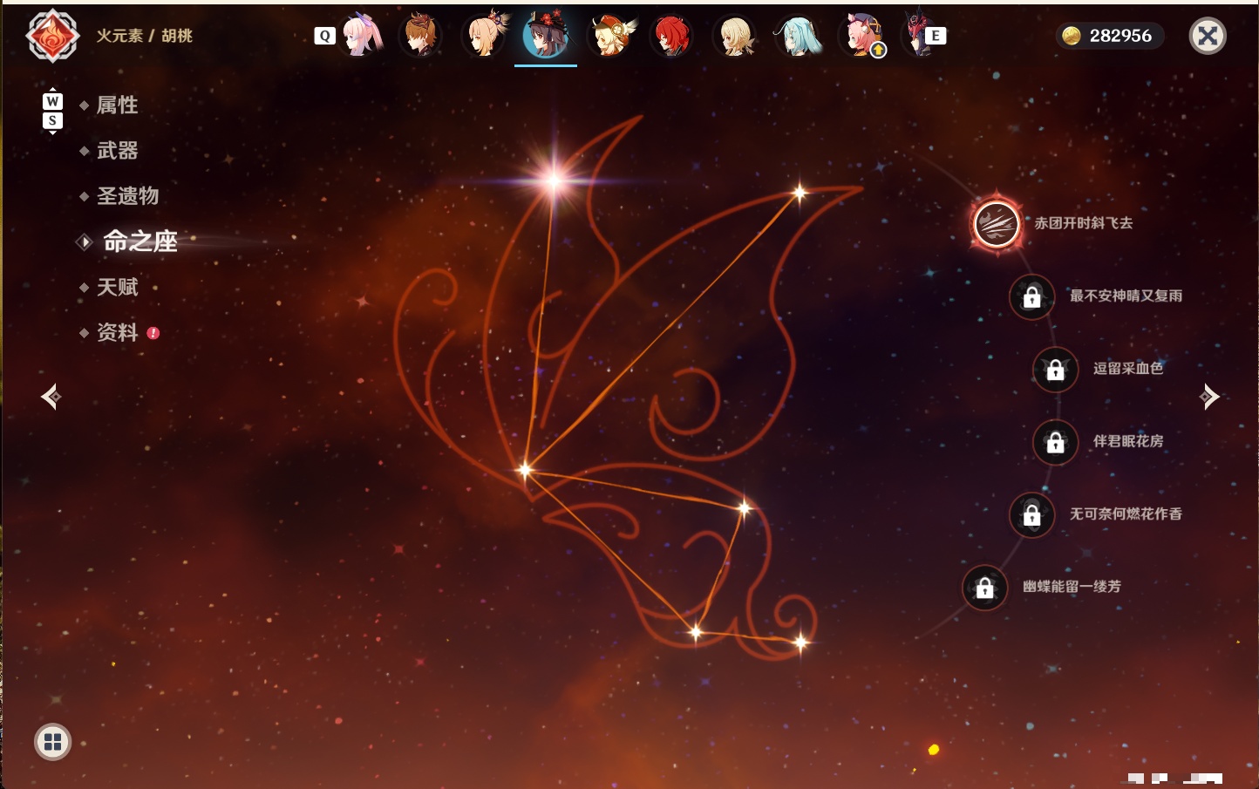Image resolution: width=1259 pixels, height=789 pixels.
Task: Open the grid menu button at bottom left
Action: 52,742
